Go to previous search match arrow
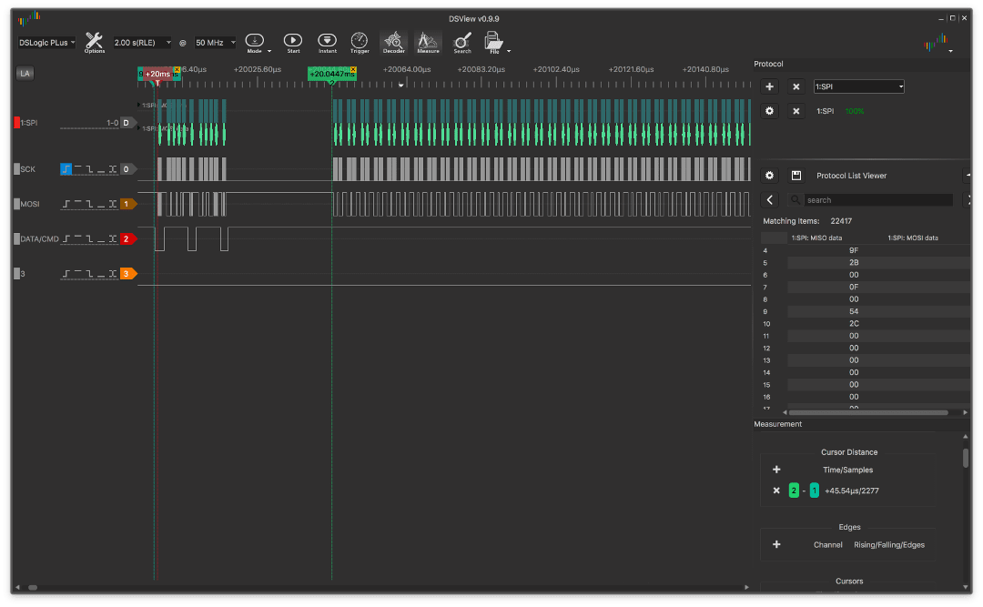983x607 pixels. 770,200
